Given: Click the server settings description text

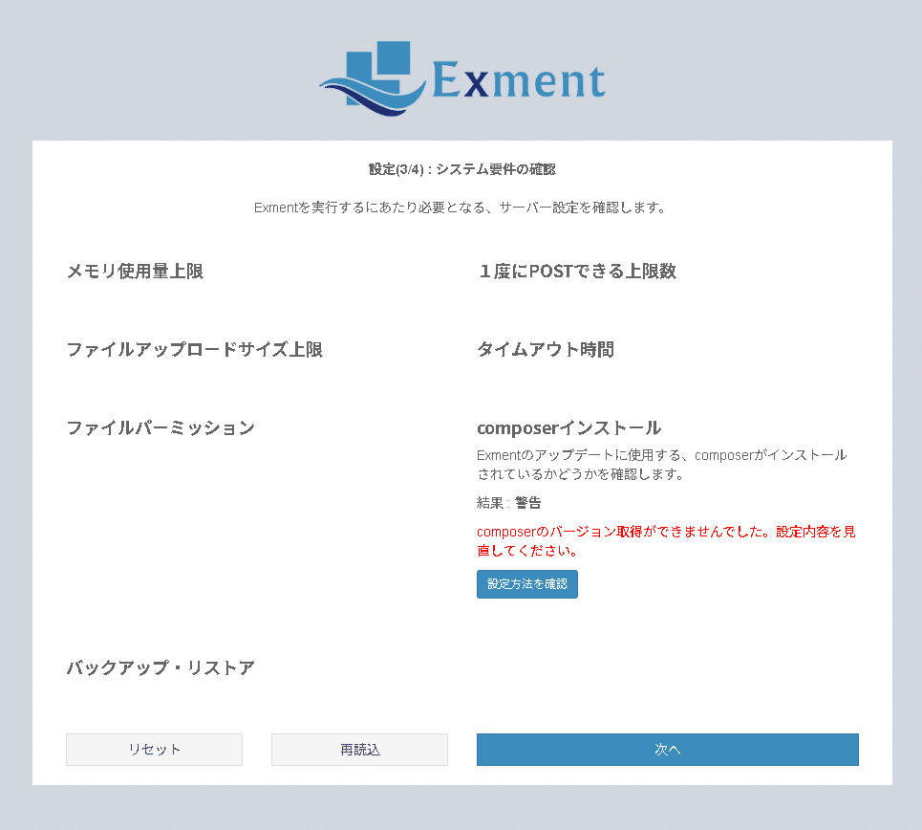Looking at the screenshot, I should point(461,207).
